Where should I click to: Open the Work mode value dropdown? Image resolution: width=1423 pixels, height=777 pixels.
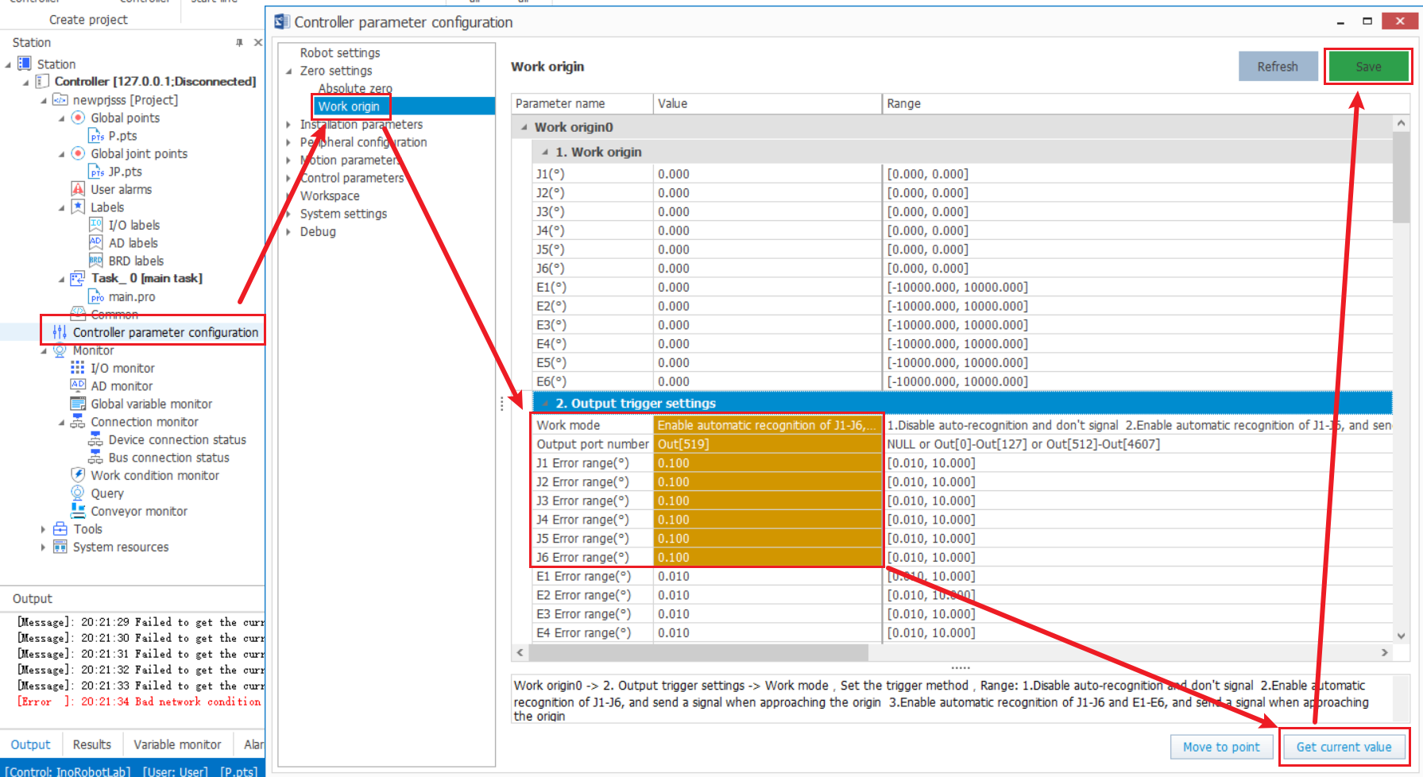pyautogui.click(x=768, y=425)
